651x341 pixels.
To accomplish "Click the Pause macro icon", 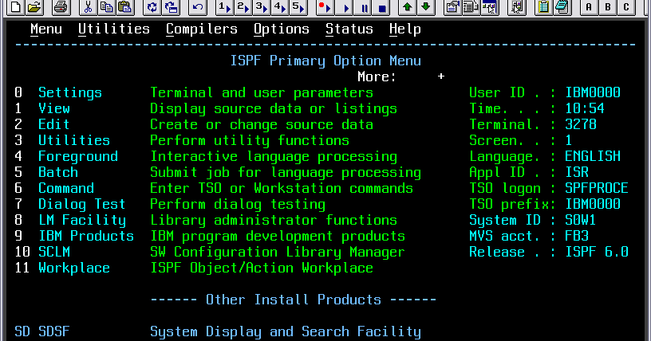I will 364,6.
